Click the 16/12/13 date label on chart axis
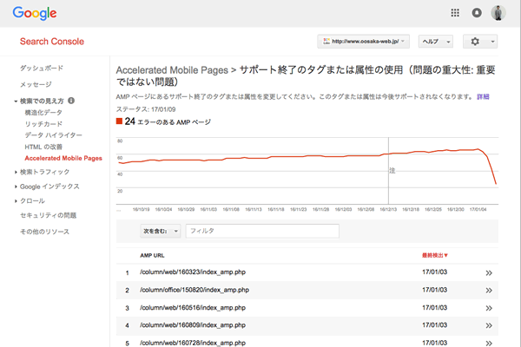521x347 pixels. [x=388, y=210]
